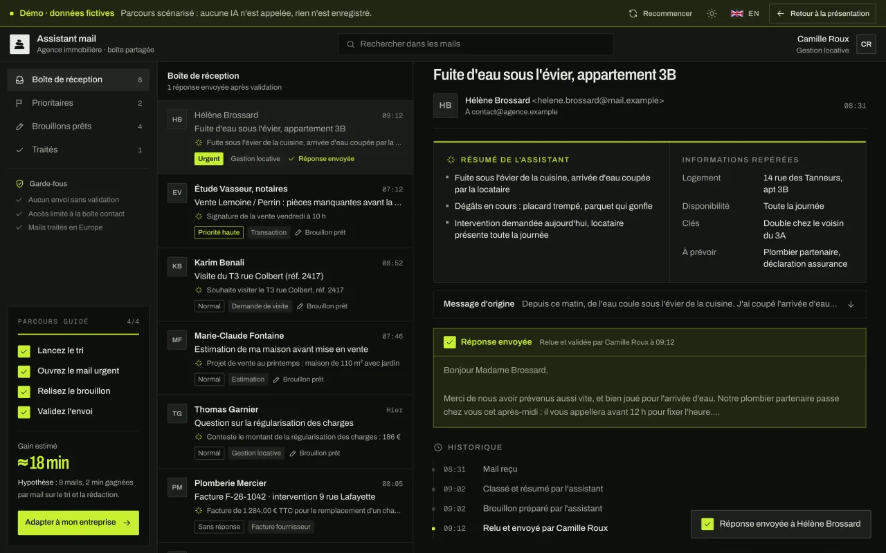Toggle the Ouvrez le mail urgent checkbox
Viewport: 886px width, 553px height.
(x=24, y=371)
